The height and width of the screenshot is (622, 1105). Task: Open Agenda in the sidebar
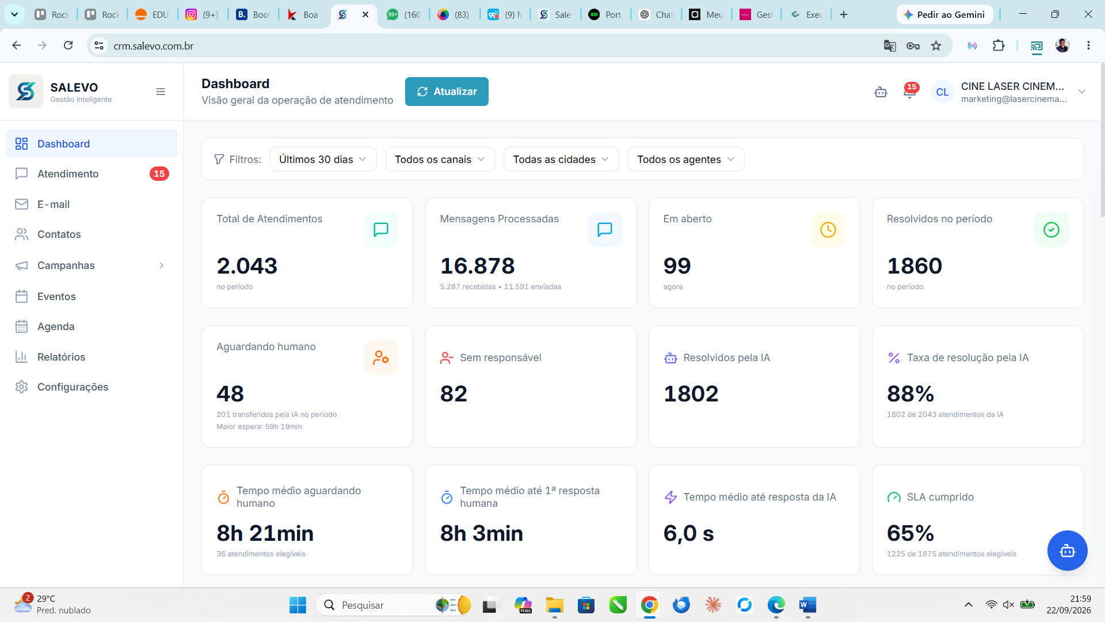click(92, 327)
